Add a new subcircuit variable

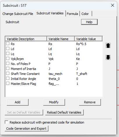click(17, 102)
